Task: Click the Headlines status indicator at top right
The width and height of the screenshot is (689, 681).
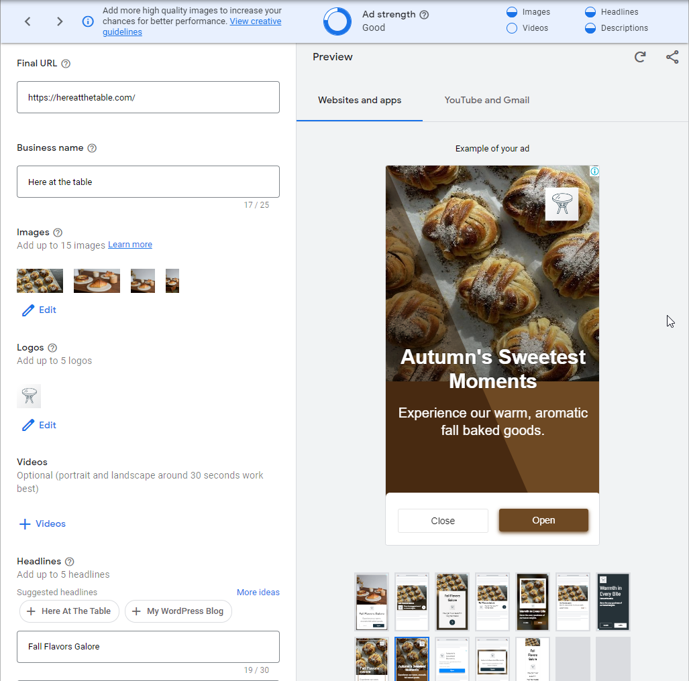Action: click(590, 11)
